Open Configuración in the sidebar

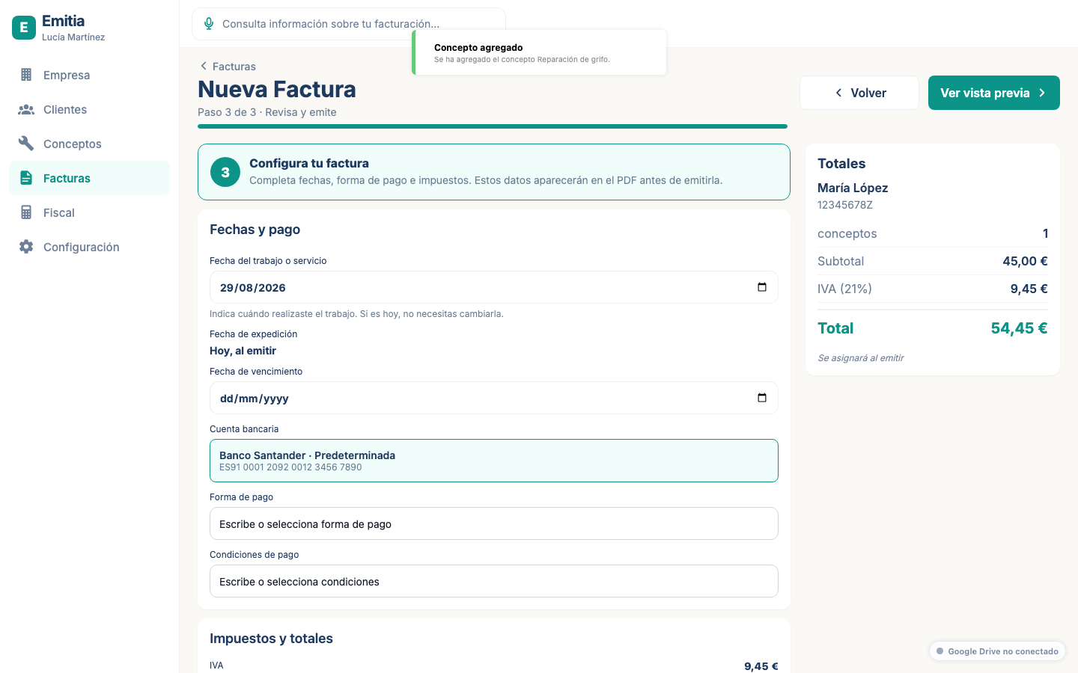89,247
